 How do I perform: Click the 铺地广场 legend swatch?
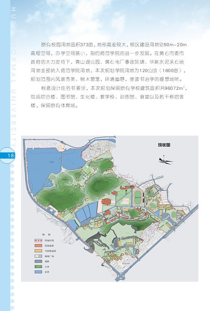click(38, 256)
